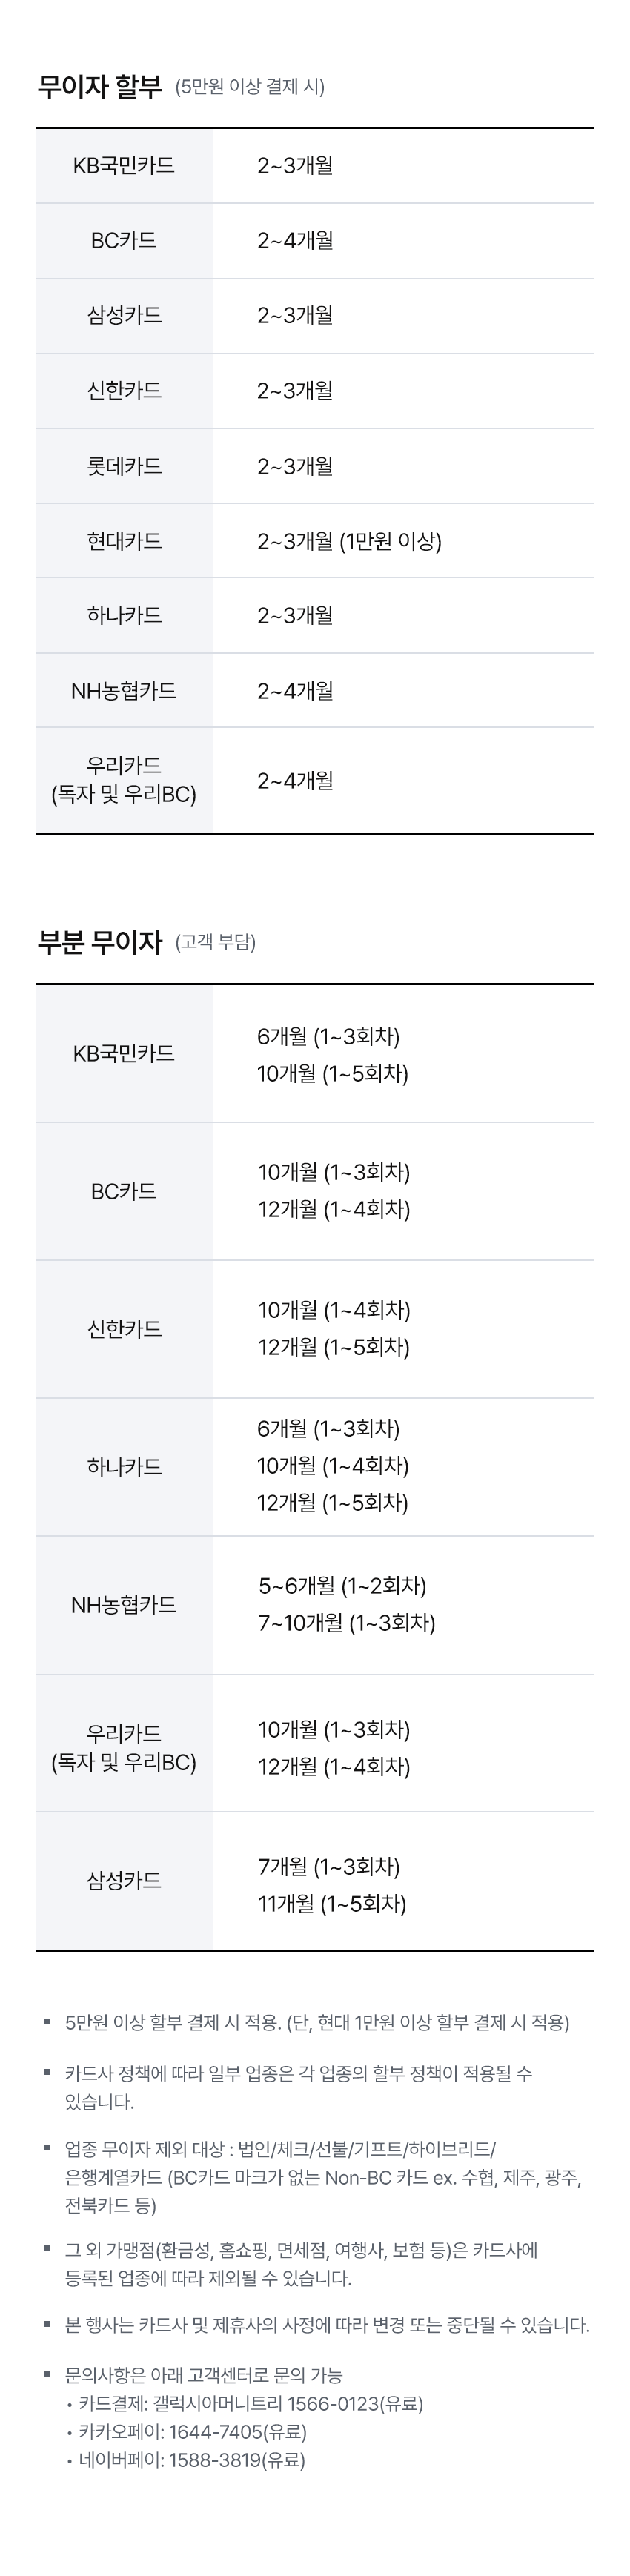This screenshot has width=630, height=2576.
Task: Click the 무이자 할부 section heading
Action: click(99, 87)
